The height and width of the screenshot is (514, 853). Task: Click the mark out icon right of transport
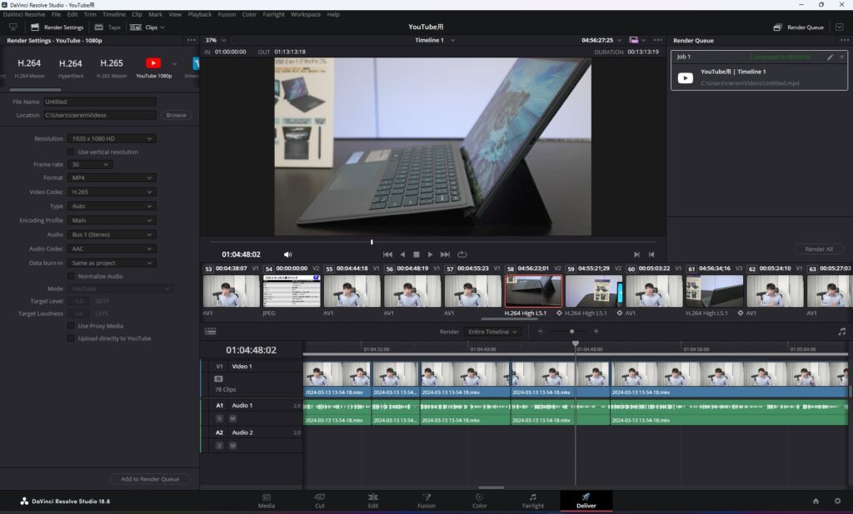click(x=651, y=255)
